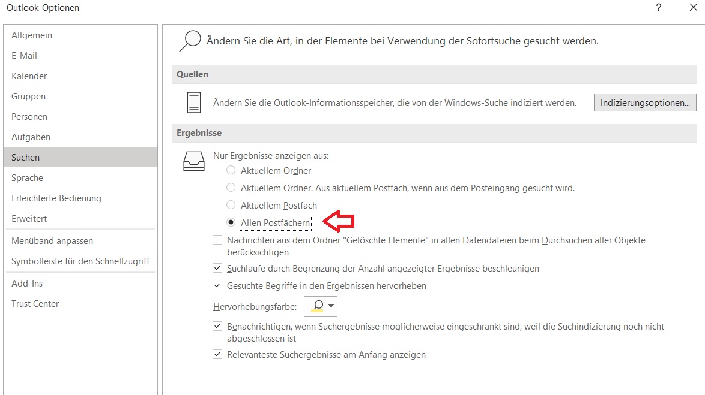Open the Hervorhebungsfarbe color dropdown
This screenshot has height=395, width=705.
(321, 306)
